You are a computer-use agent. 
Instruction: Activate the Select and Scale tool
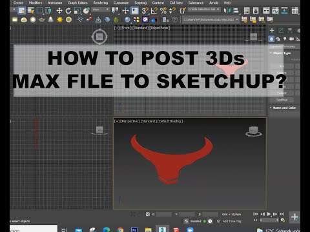77,10
